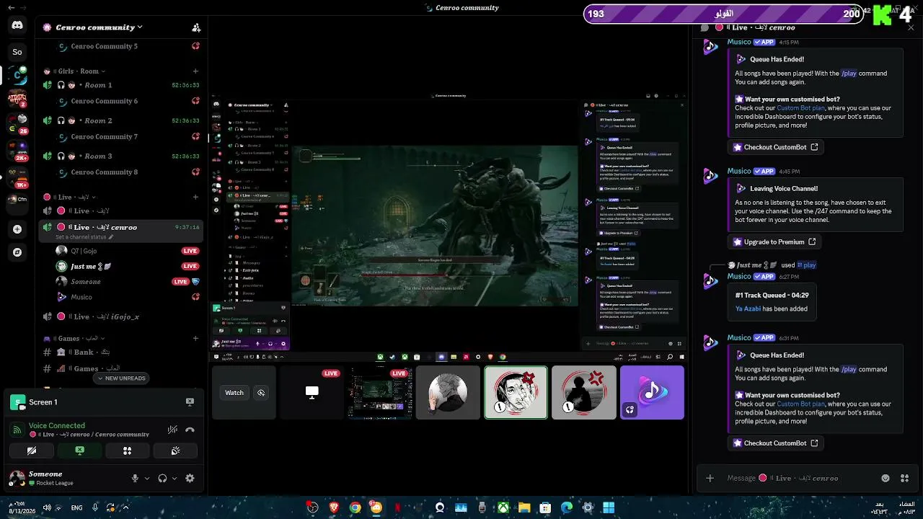
Task: Open headphone output options dropdown
Action: pos(174,478)
